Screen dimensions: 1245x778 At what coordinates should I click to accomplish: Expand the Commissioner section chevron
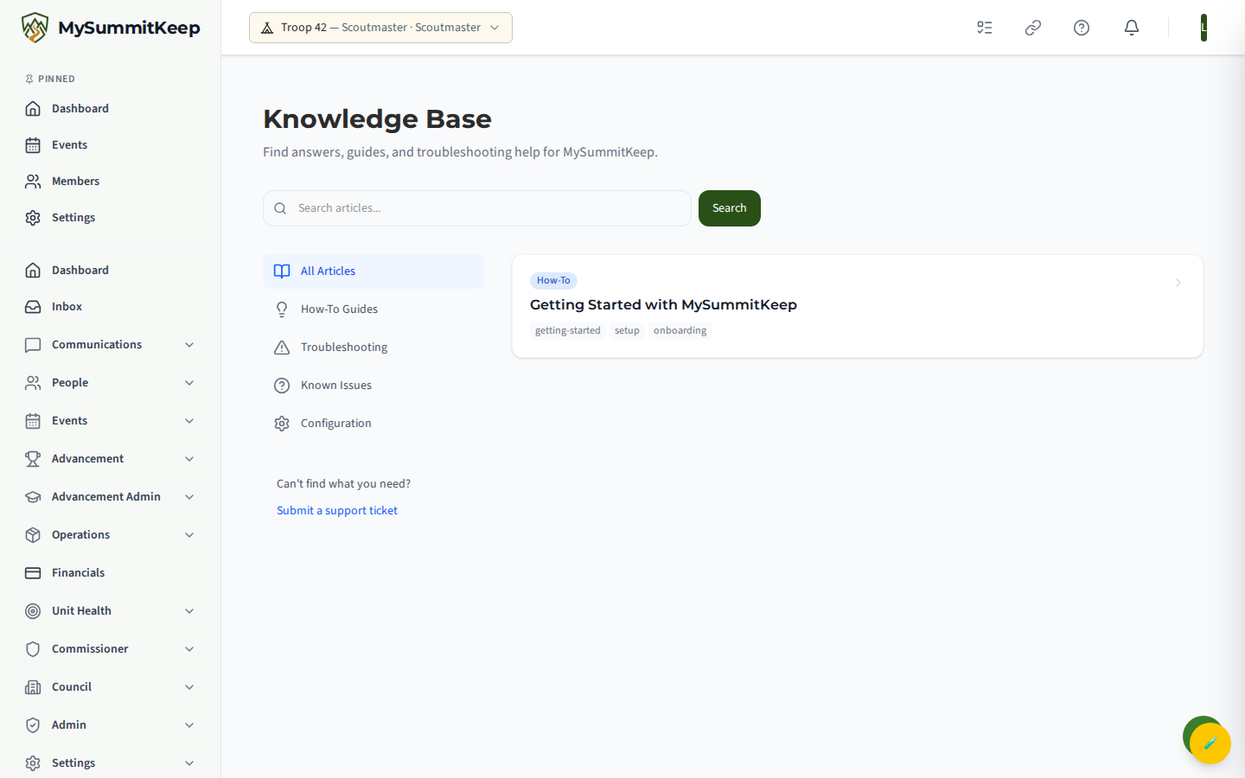click(x=189, y=649)
